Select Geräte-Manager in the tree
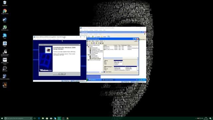The width and height of the screenshot is (213, 120). pos(95,53)
